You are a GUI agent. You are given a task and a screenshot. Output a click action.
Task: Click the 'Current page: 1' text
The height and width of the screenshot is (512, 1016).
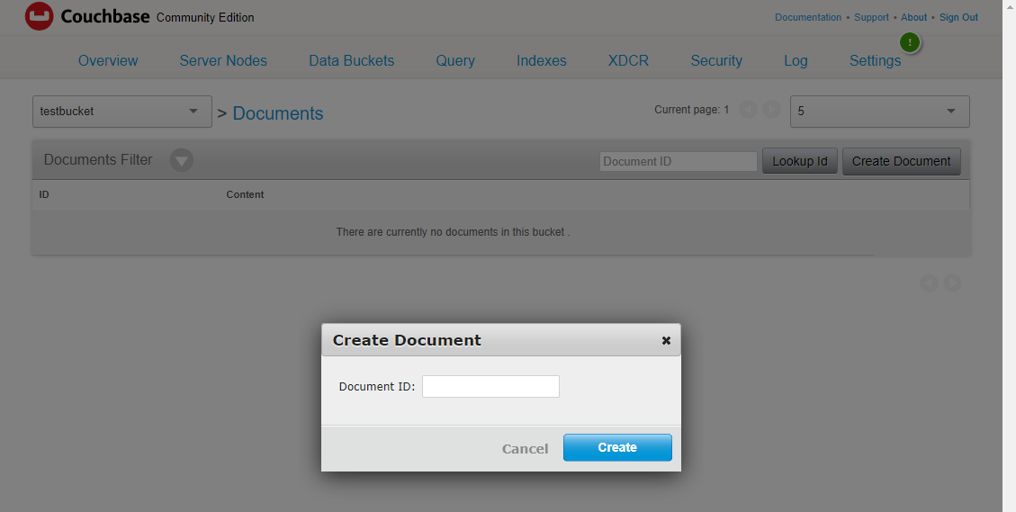(x=691, y=110)
